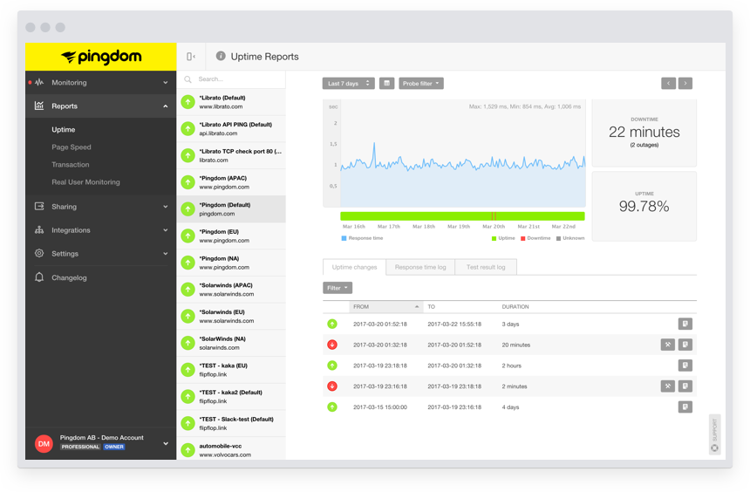This screenshot has height=492, width=750.
Task: Click the Pingdom logo
Action: click(x=101, y=57)
